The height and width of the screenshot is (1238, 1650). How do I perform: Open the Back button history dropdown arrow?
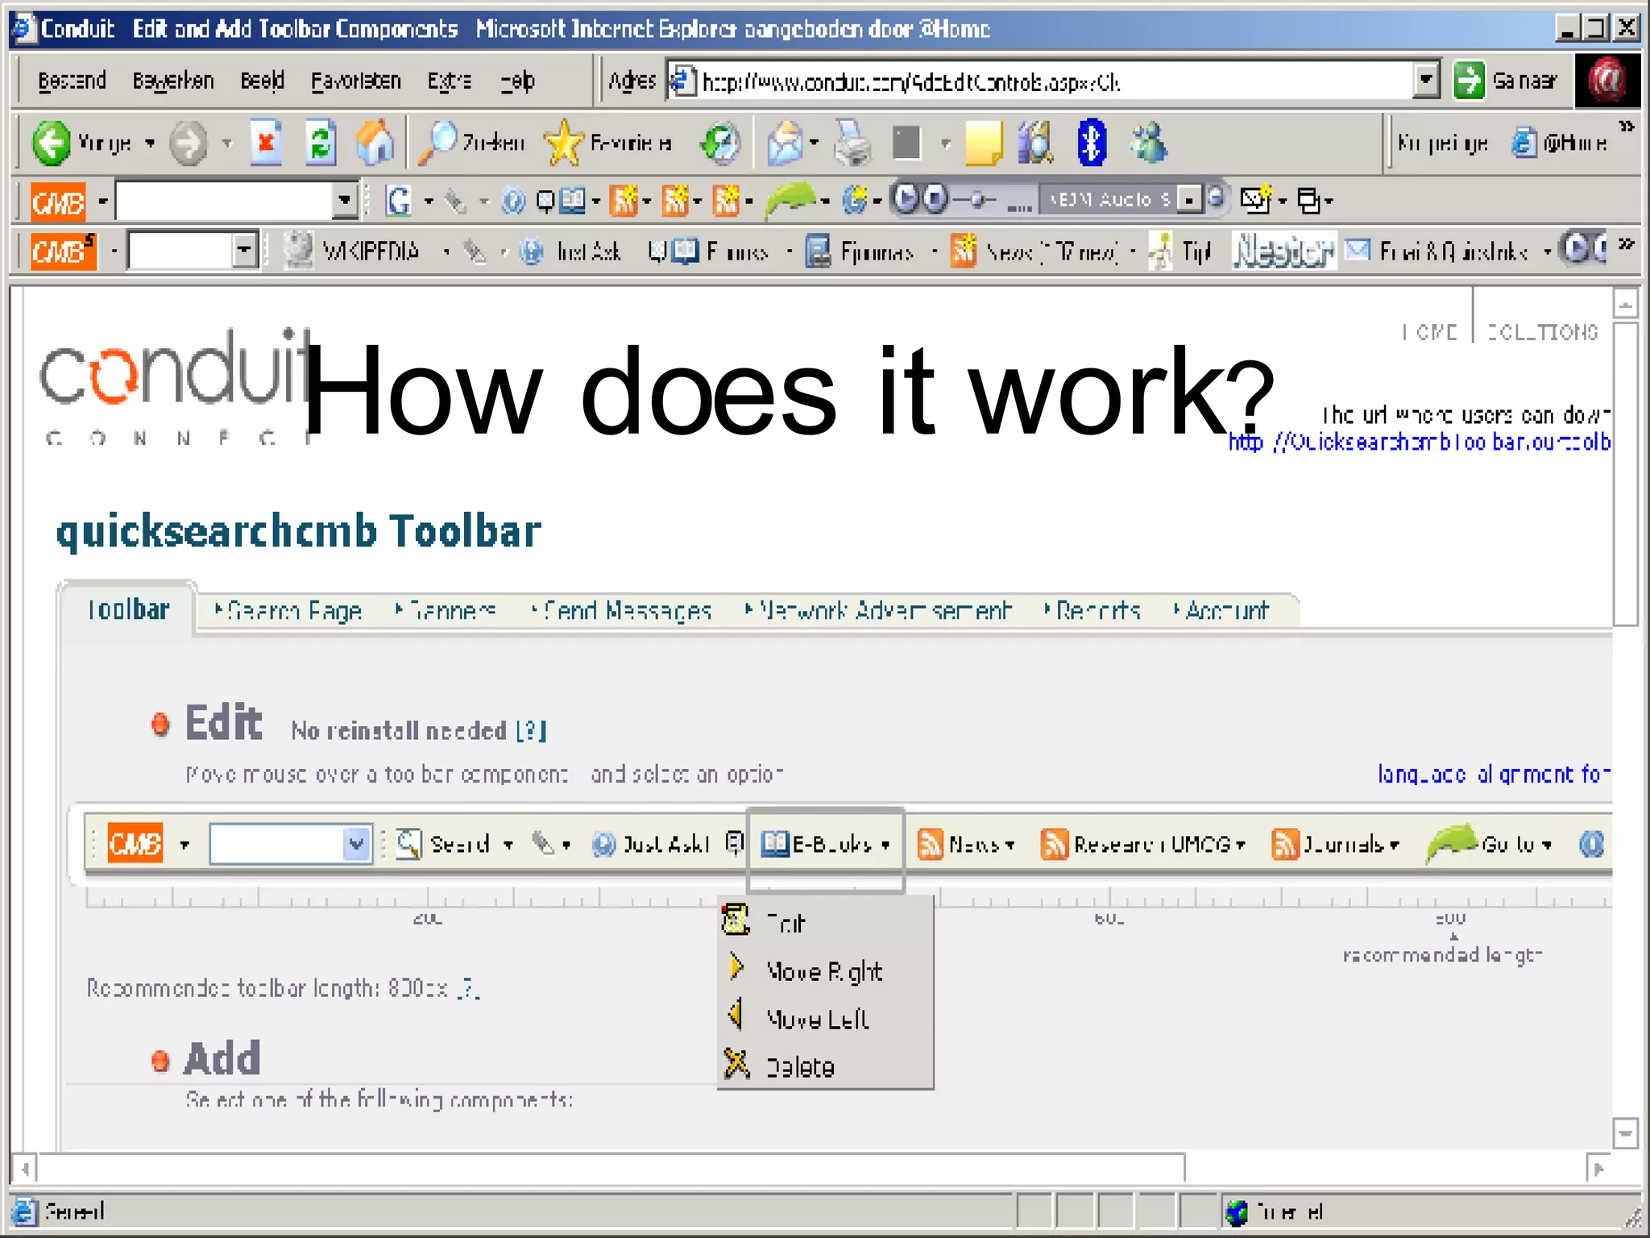click(x=150, y=143)
